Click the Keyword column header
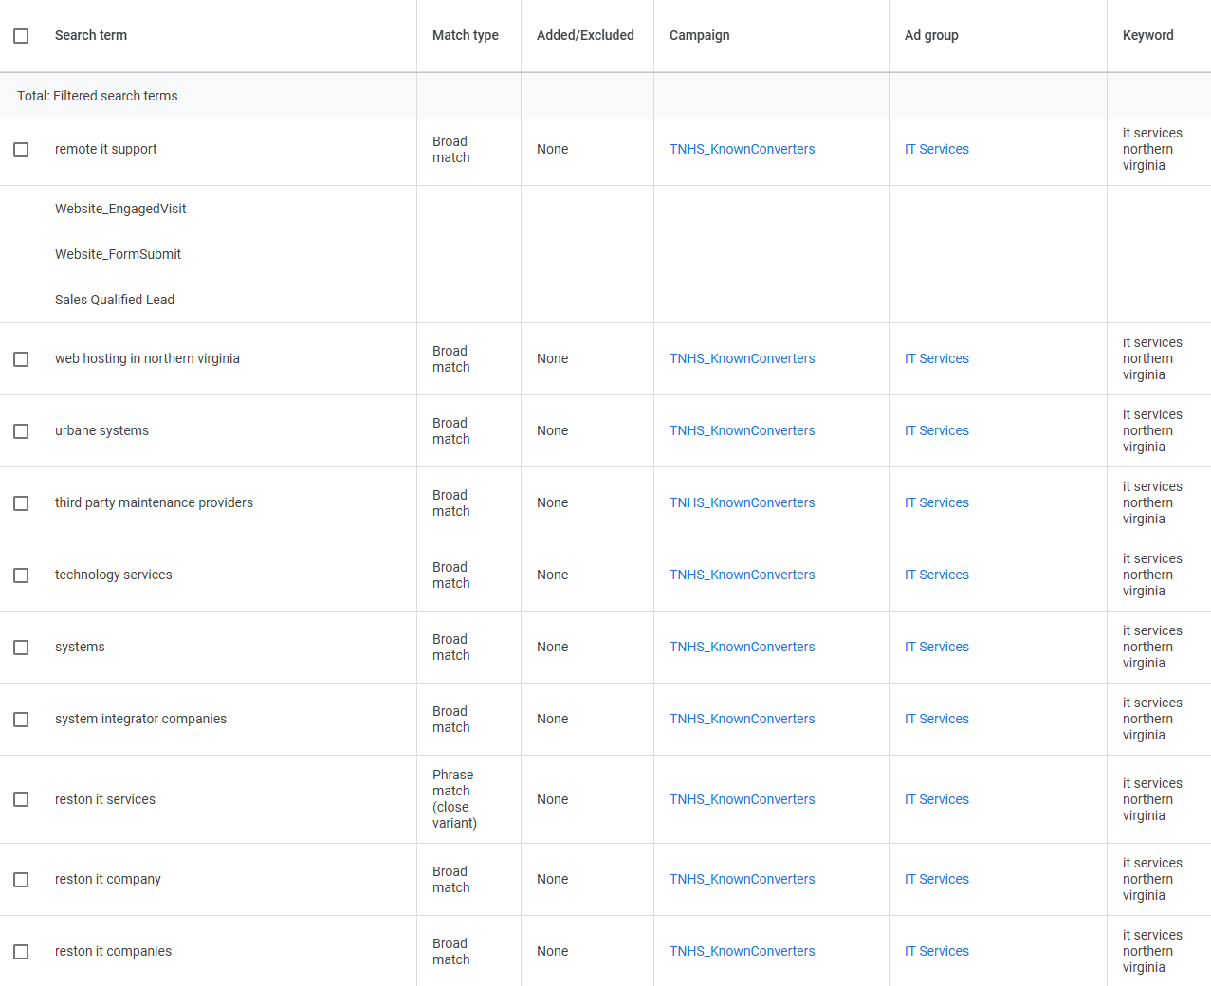 (x=1147, y=35)
